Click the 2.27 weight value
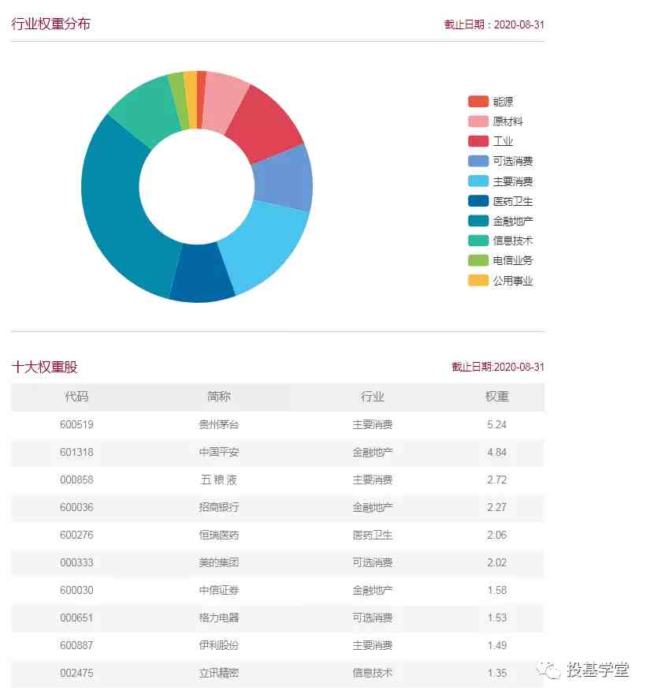Screen dimensions: 650x698 click(x=496, y=507)
